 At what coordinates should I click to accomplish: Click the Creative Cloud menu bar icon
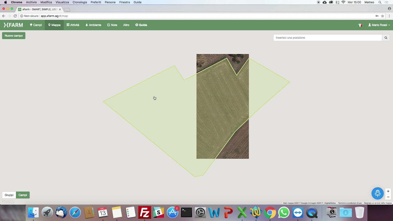331,2
